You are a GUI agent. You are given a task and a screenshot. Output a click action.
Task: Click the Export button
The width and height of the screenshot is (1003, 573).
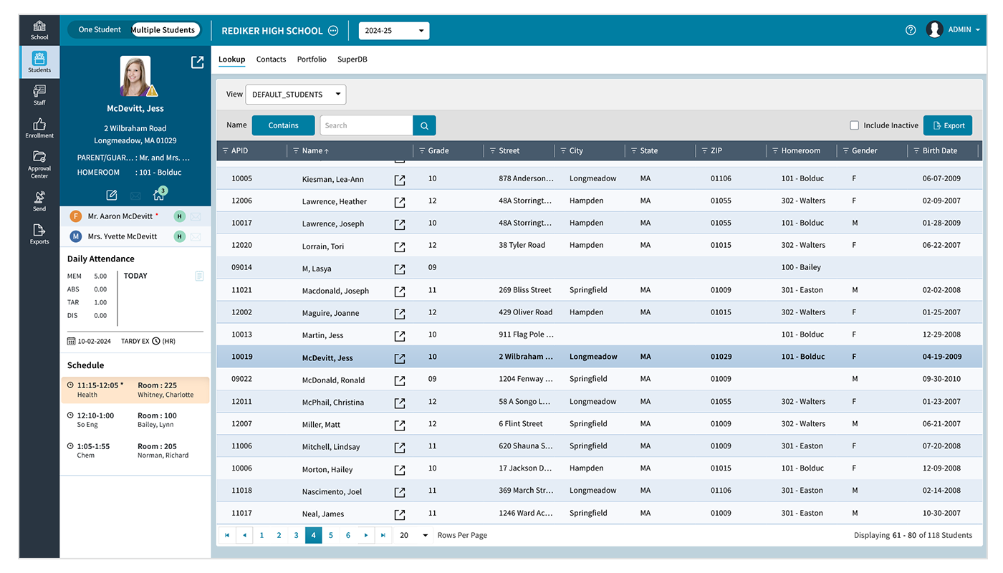point(947,125)
